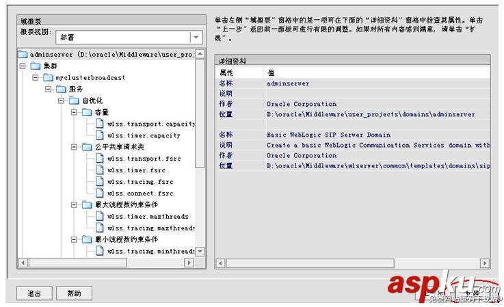Click the 值 column header
This screenshot has width=504, height=307.
(x=271, y=72)
